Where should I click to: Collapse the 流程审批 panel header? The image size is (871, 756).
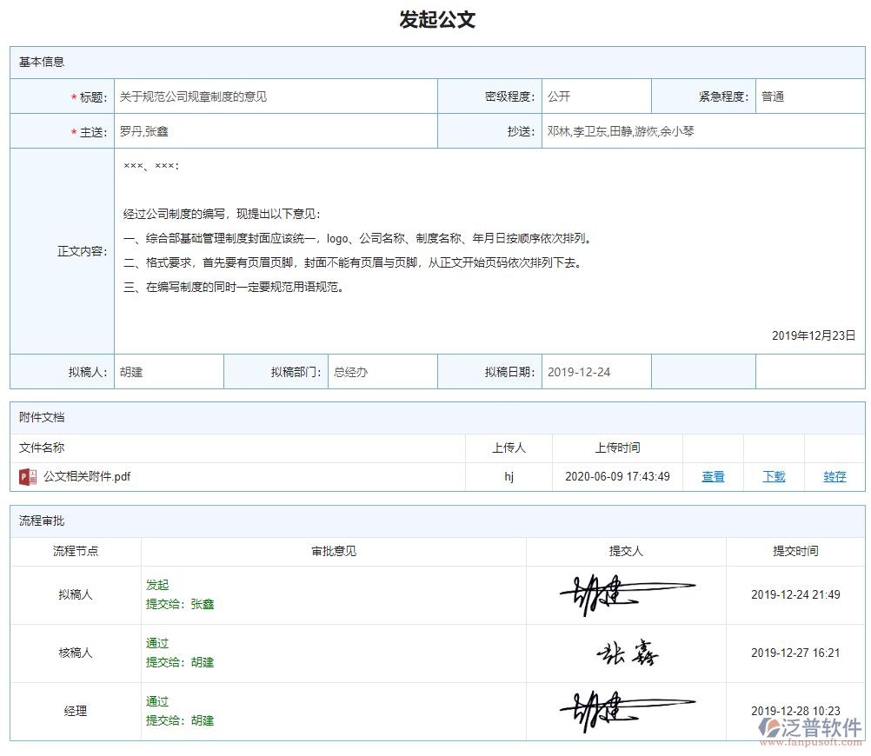point(36,521)
